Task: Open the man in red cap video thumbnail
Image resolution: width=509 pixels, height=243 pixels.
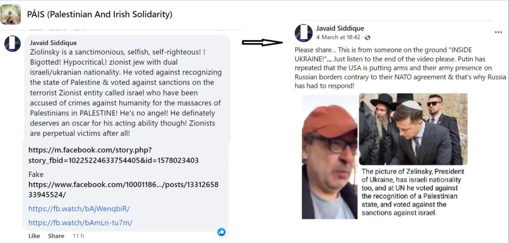Action: coord(330,157)
